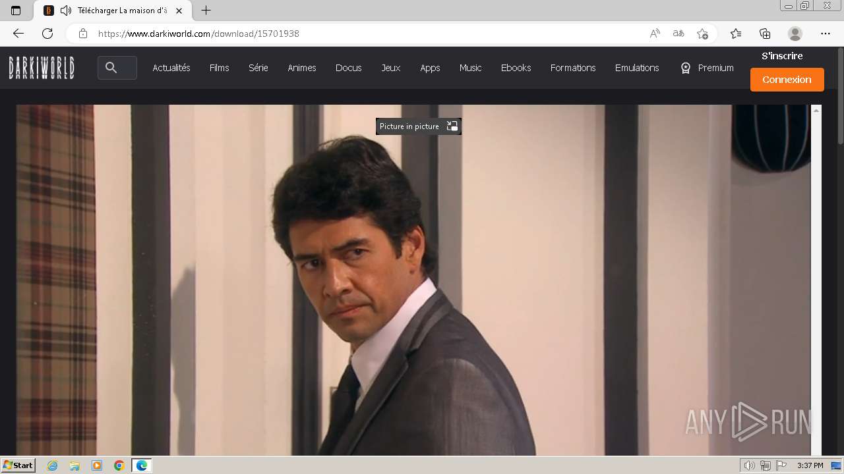Open the Actualités menu
844x474 pixels.
point(171,68)
